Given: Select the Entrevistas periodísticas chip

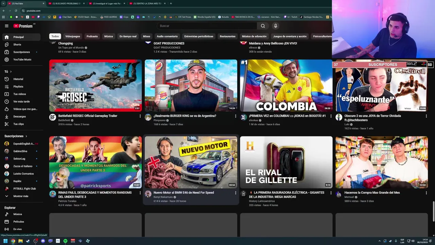Looking at the screenshot, I should 199,36.
